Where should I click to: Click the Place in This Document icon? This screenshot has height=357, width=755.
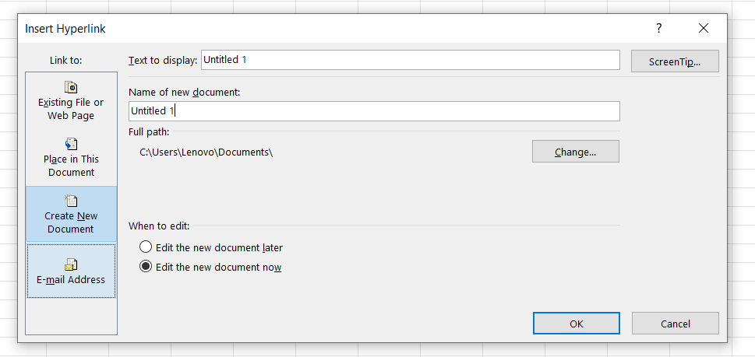click(71, 144)
